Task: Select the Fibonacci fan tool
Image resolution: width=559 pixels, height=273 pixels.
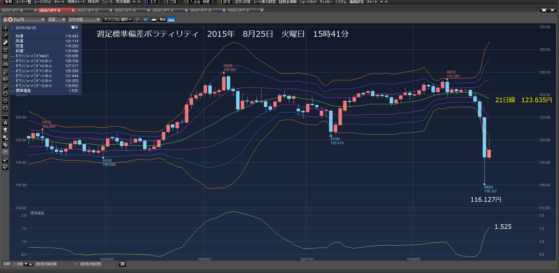Action: point(5,72)
